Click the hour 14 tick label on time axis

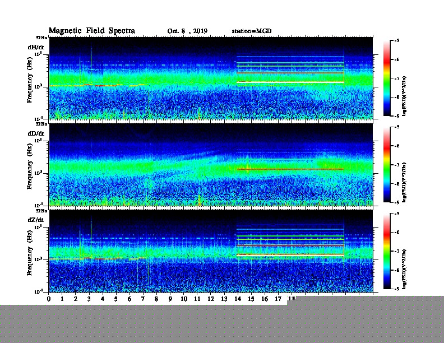(238, 299)
